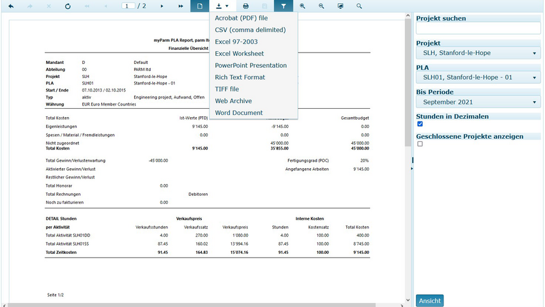Toggle full-screen display icon
Viewport: 545px width, 307px height.
(340, 6)
